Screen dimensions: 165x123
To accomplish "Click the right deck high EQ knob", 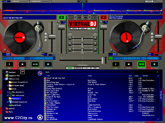I will (95, 38).
